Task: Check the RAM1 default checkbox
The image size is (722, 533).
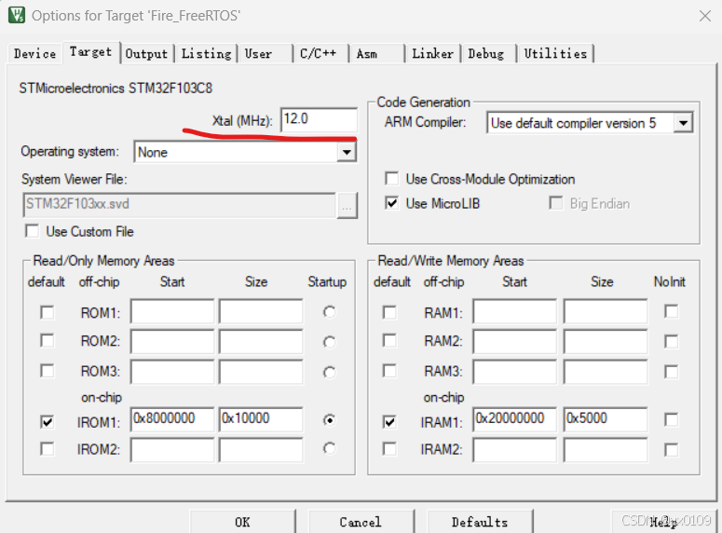Action: pos(389,312)
